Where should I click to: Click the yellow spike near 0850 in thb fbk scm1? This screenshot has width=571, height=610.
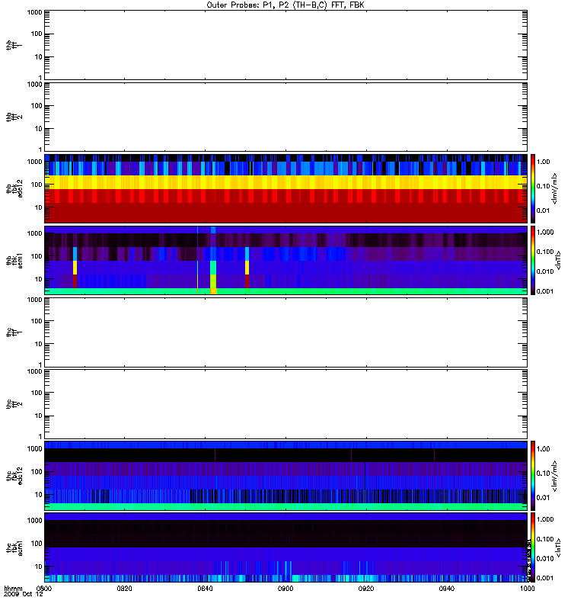point(247,268)
